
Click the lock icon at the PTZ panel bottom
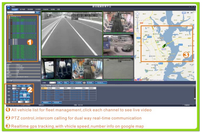click(8, 102)
